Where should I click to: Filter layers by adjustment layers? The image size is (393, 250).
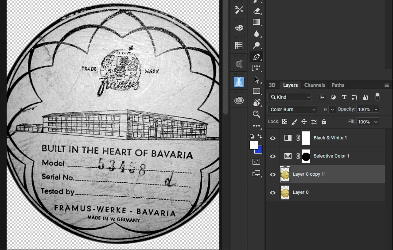click(333, 97)
